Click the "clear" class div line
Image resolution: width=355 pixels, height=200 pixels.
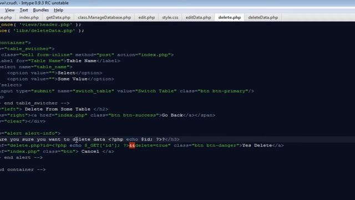click(23, 121)
